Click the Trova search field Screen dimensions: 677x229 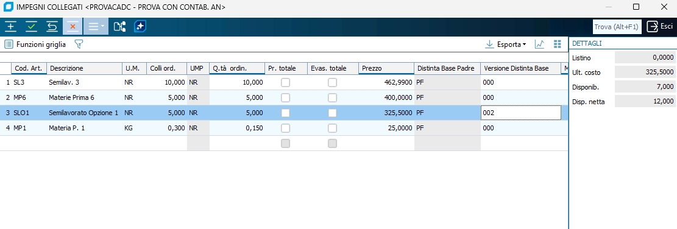point(617,27)
